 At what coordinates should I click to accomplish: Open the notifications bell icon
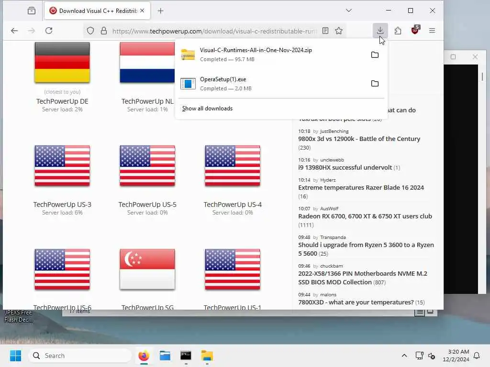pos(477,356)
